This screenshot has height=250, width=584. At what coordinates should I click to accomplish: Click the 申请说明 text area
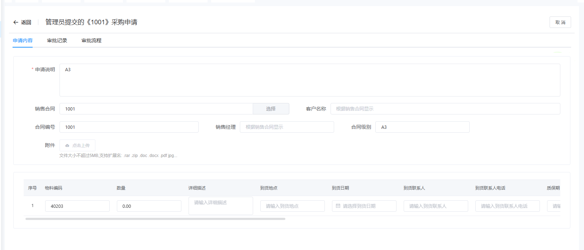(x=309, y=80)
